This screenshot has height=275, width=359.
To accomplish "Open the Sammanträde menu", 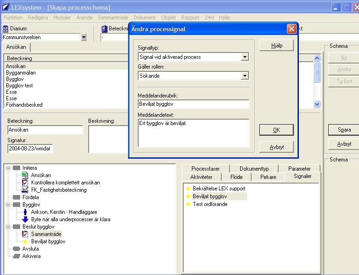I will 113,17.
